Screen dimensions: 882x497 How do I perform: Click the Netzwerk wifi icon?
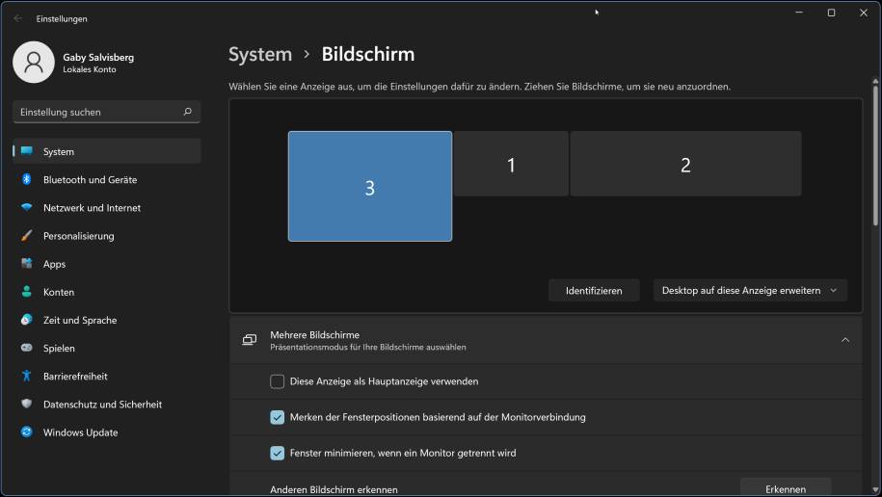pos(26,207)
